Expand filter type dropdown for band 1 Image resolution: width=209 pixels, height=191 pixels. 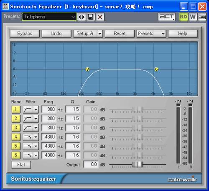[x=36, y=109]
